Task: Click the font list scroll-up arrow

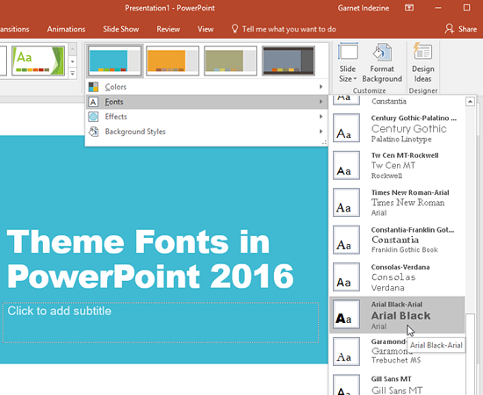Action: pos(470,101)
